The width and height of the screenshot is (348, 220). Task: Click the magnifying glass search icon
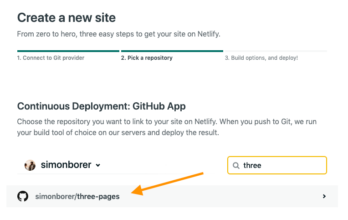point(236,166)
